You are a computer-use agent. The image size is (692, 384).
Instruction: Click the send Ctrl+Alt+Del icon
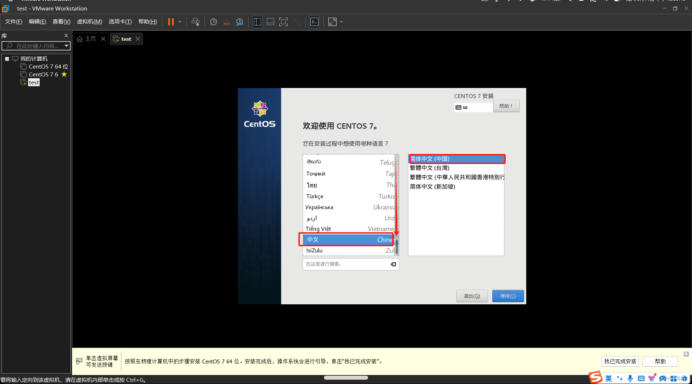[x=195, y=22]
